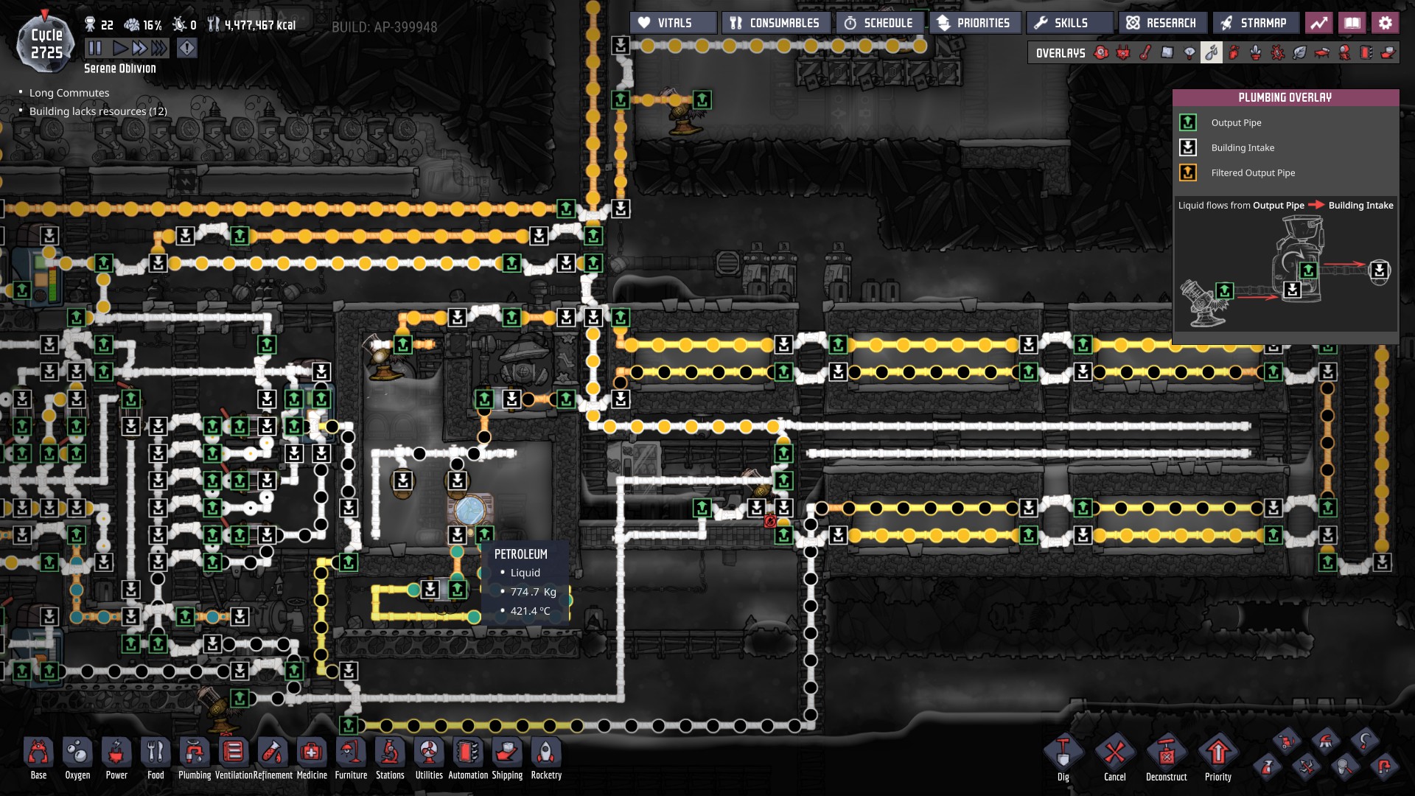Click Building lacks resources notification

tap(98, 111)
